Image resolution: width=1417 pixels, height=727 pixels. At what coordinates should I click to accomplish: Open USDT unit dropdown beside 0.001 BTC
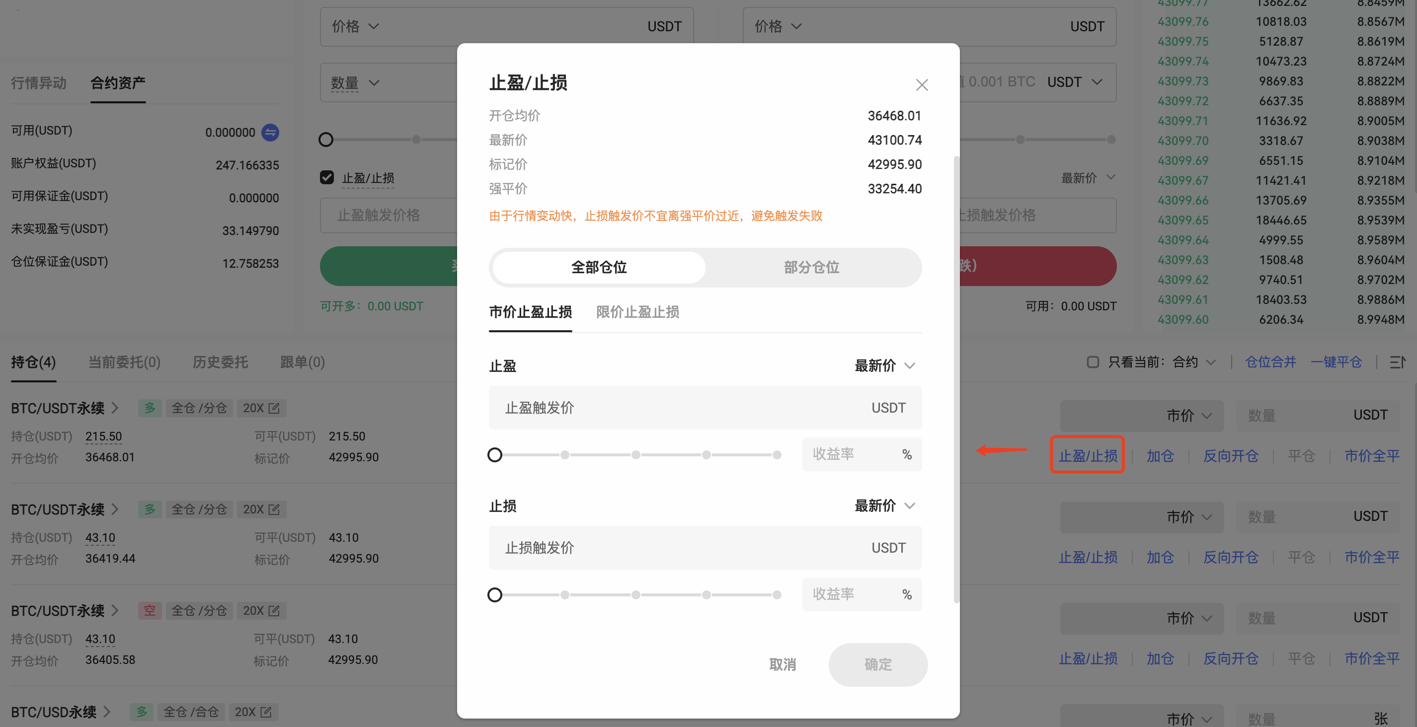click(1075, 82)
